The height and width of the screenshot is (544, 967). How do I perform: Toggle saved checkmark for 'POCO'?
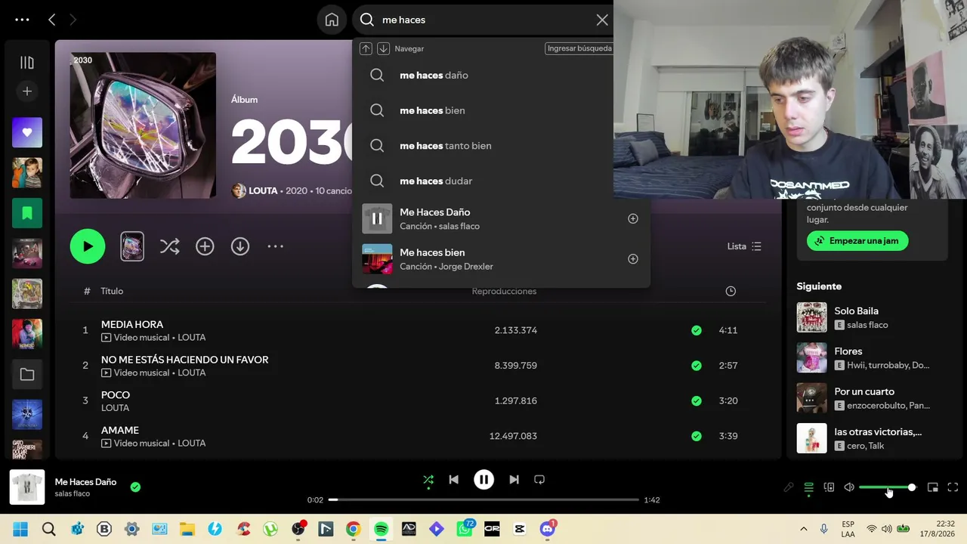point(696,400)
